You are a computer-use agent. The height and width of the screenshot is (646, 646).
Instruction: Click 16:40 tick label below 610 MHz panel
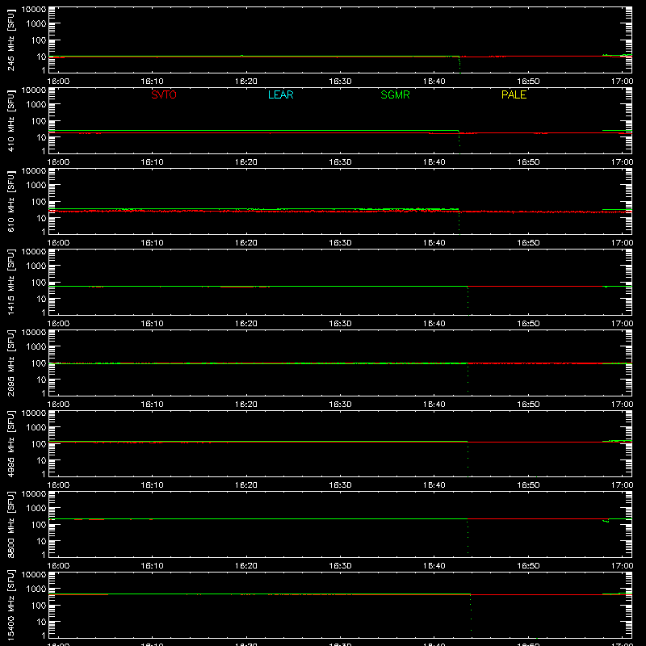pyautogui.click(x=434, y=243)
